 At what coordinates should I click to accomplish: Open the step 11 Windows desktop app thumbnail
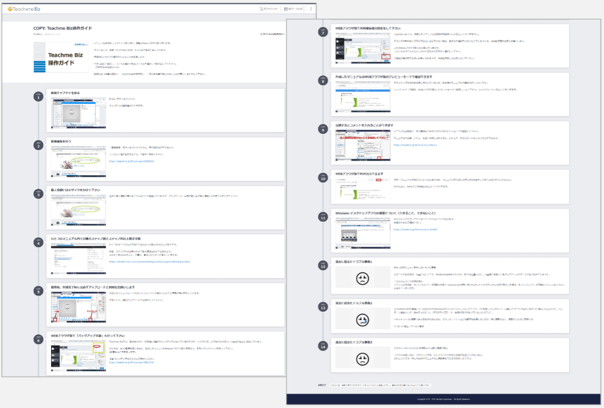pos(363,233)
